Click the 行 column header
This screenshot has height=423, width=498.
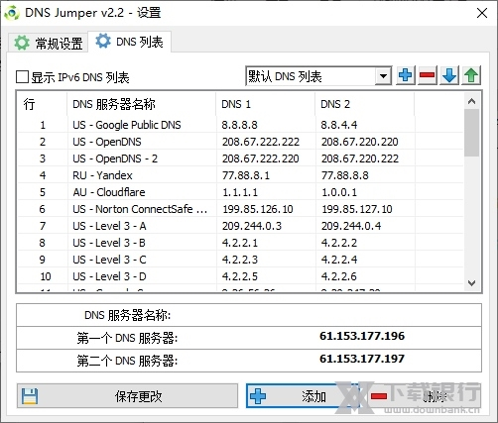click(x=43, y=104)
